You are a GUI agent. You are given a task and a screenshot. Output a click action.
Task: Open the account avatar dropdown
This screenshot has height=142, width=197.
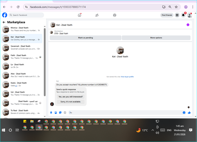point(190,15)
